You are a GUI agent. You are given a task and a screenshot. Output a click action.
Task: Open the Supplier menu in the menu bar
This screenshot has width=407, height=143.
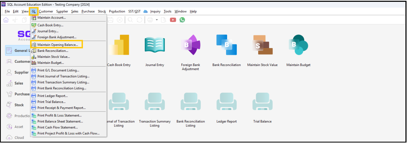tap(62, 11)
